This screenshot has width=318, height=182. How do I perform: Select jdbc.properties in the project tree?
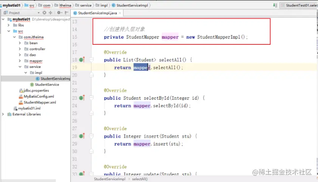pyautogui.click(x=36, y=91)
